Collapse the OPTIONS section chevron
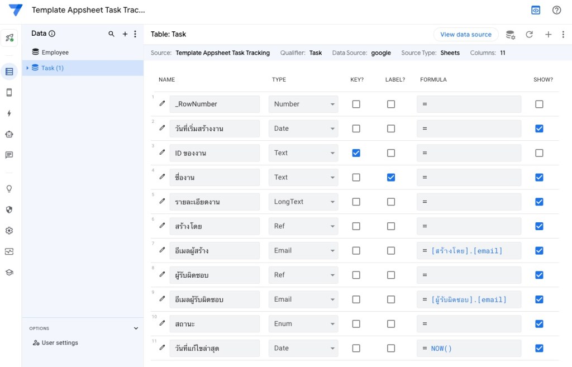Viewport: 572px width, 367px height. click(136, 328)
